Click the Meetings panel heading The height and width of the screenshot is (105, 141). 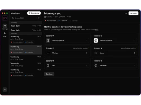coord(15,13)
